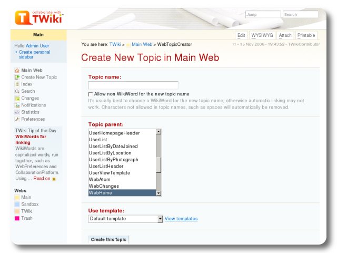Image resolution: width=337 pixels, height=253 pixels.
Task: Click the Notifications icon in sidebar
Action: (x=17, y=105)
